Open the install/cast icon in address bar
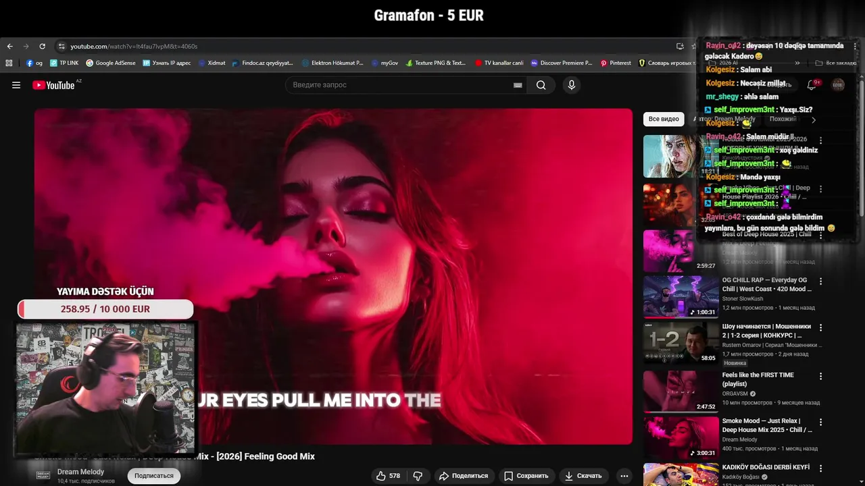Image resolution: width=865 pixels, height=486 pixels. tap(680, 47)
